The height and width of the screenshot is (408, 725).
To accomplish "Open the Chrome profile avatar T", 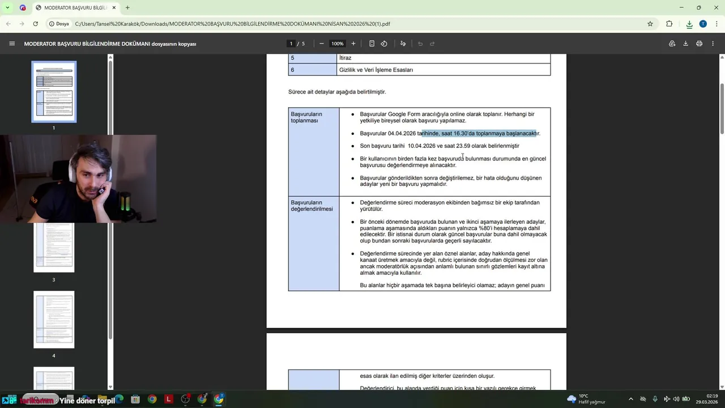I will 703,24.
